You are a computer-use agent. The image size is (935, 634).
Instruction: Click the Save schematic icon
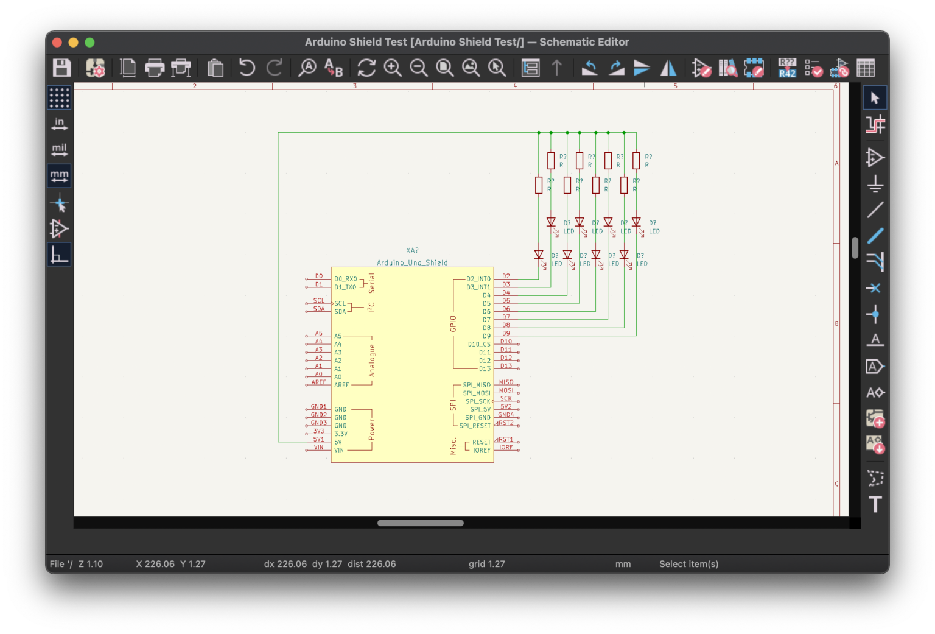(x=61, y=68)
